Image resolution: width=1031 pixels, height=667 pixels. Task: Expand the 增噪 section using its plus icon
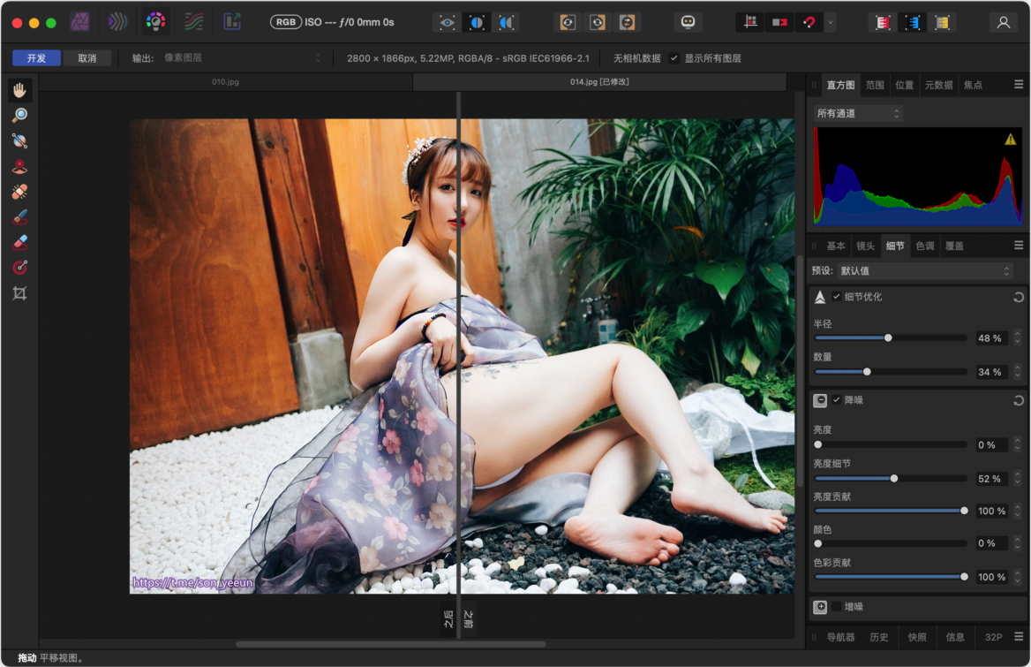tap(820, 607)
